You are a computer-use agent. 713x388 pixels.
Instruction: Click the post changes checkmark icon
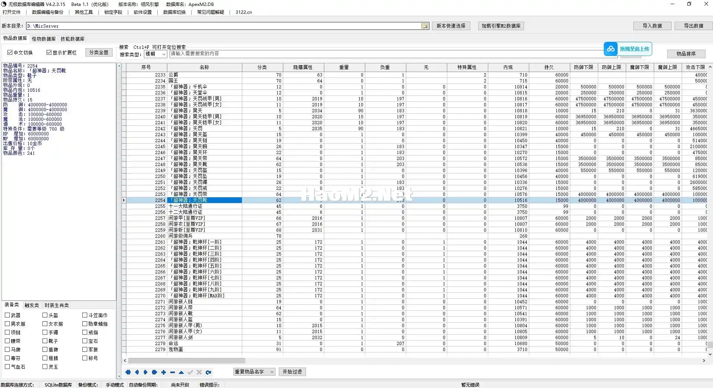(190, 372)
